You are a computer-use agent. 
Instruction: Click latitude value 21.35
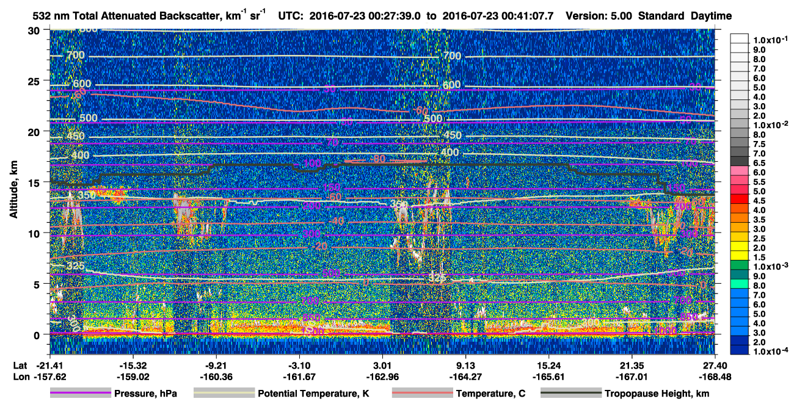click(632, 365)
